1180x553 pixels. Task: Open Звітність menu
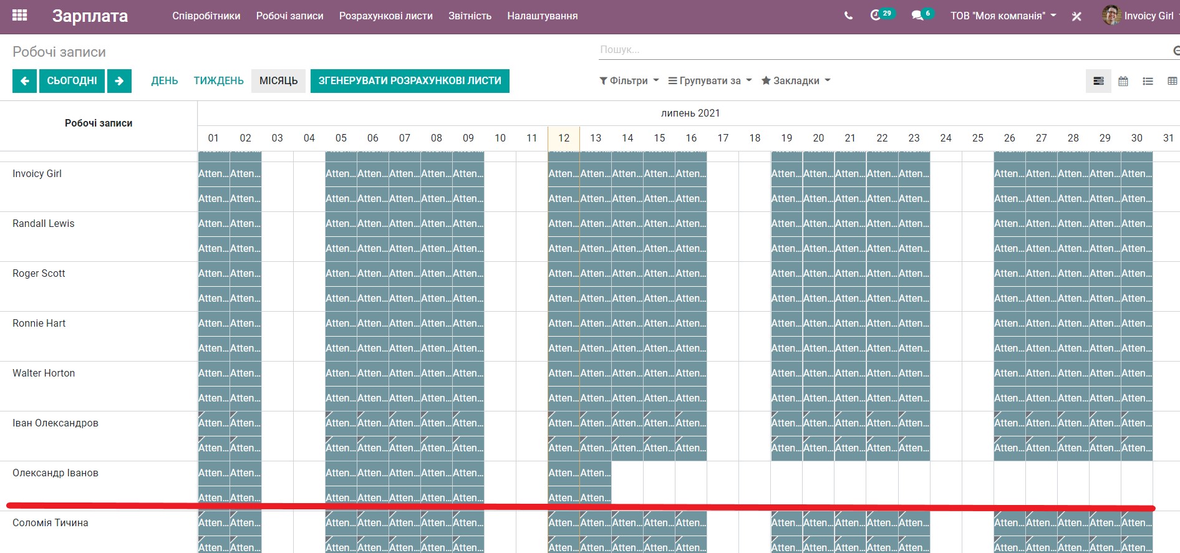[x=470, y=16]
